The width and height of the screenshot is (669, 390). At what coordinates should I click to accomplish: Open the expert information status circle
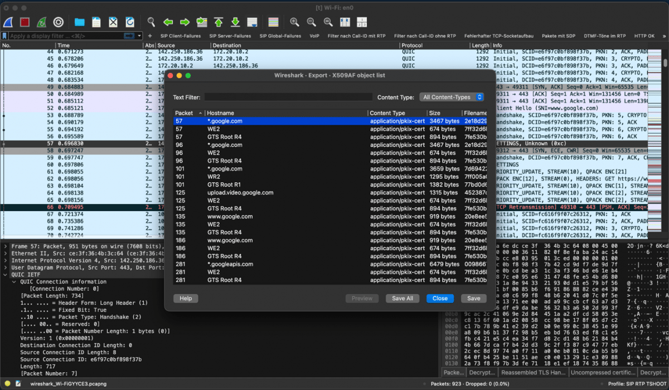7,384
